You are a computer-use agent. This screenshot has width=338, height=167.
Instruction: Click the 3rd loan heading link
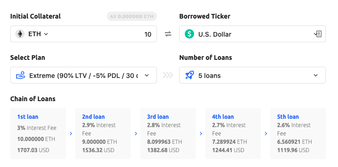tap(158, 117)
